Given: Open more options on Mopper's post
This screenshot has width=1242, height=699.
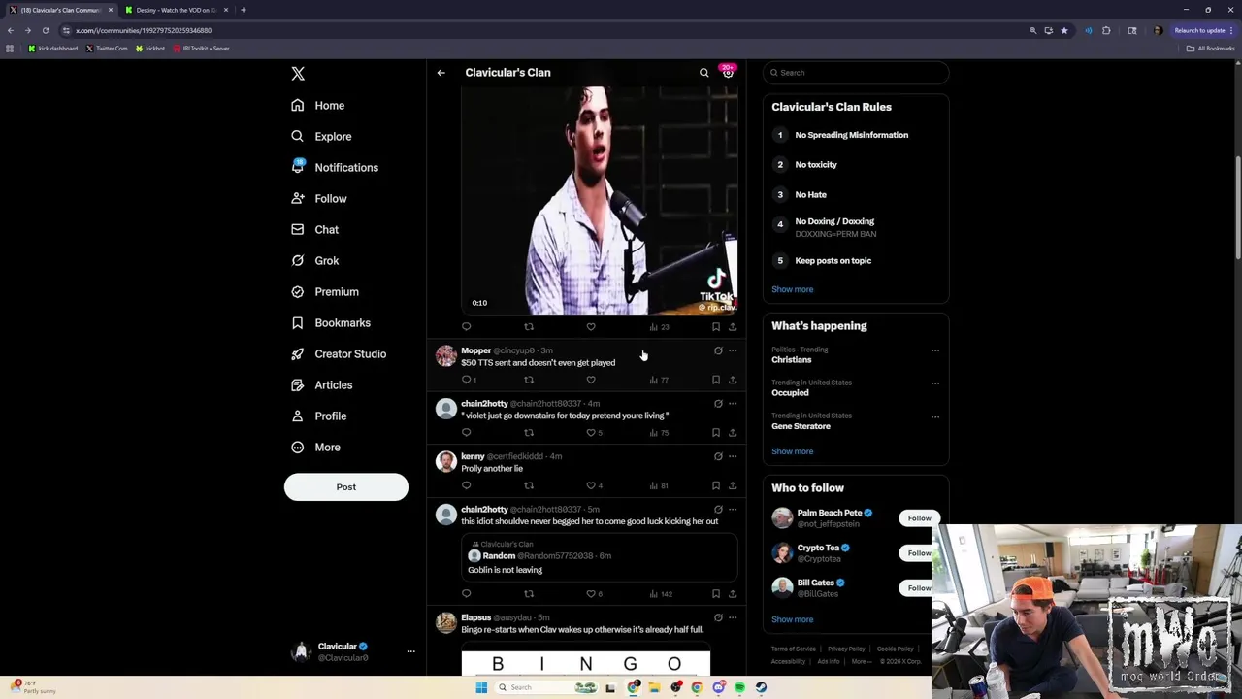Looking at the screenshot, I should (x=733, y=350).
